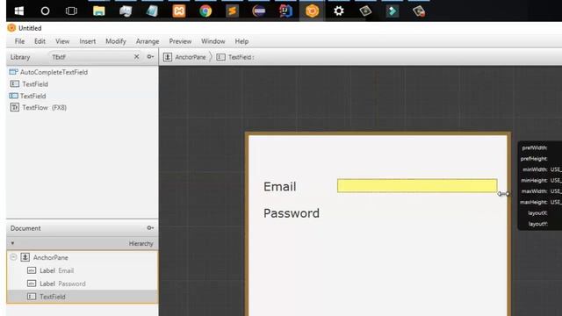562x316 pixels.
Task: Click the TextField icon in the Hierarchy
Action: (32, 297)
